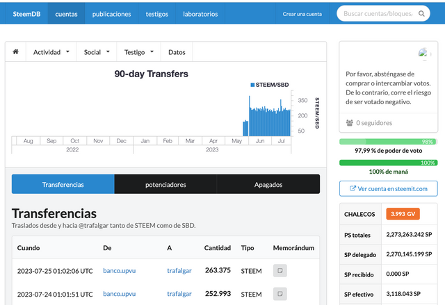Screen dimensions: 445x305
Task: Click the Cuando column header
Action: point(29,248)
